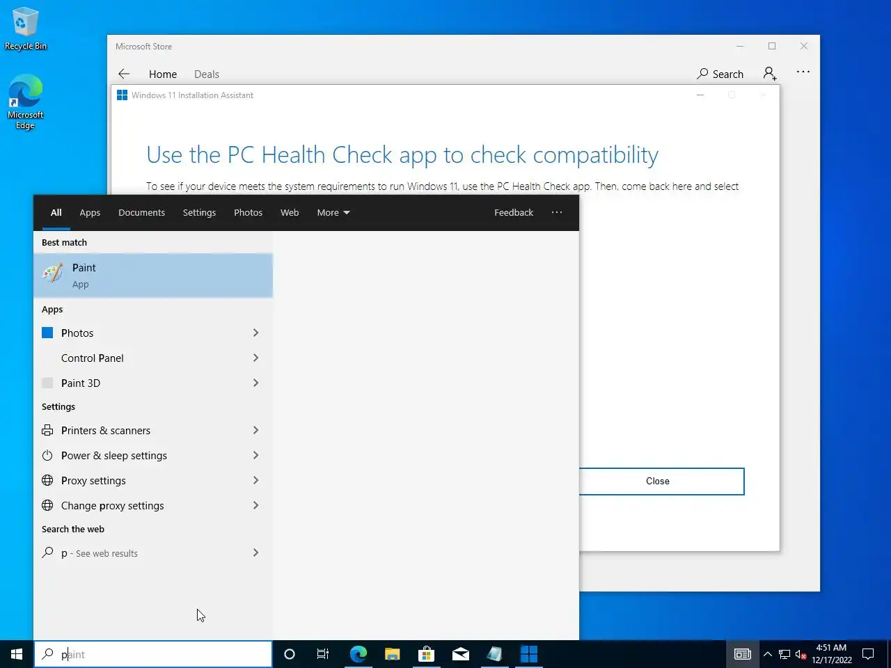Open Control Panel search result
This screenshot has width=891, height=668.
pos(153,358)
